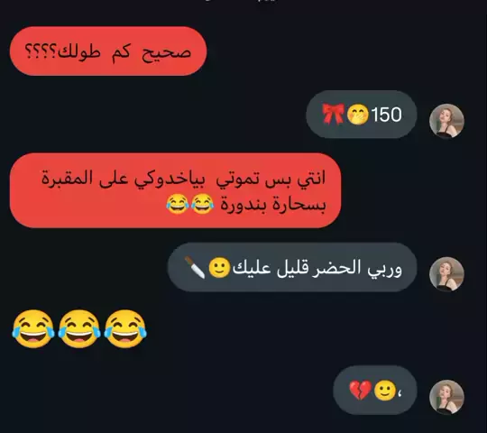Open the avatar beside the 150 message
The image size is (487, 433).
pos(446,121)
